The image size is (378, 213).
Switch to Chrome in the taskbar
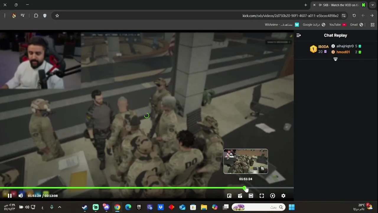pyautogui.click(x=117, y=207)
